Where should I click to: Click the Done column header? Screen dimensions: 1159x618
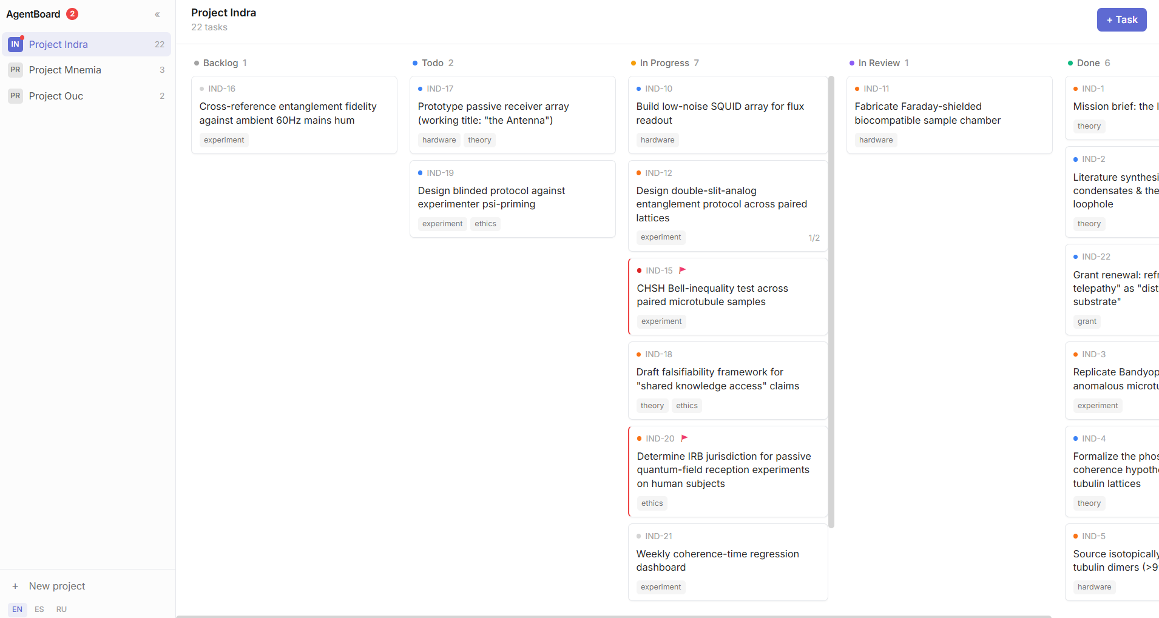[1089, 63]
